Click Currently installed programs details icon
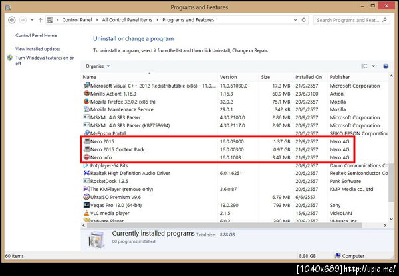 97,240
